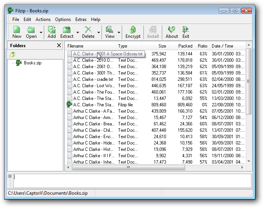Viewport: 263px width, 207px height.
Task: Click the New archive toolbar icon
Action: click(17, 30)
